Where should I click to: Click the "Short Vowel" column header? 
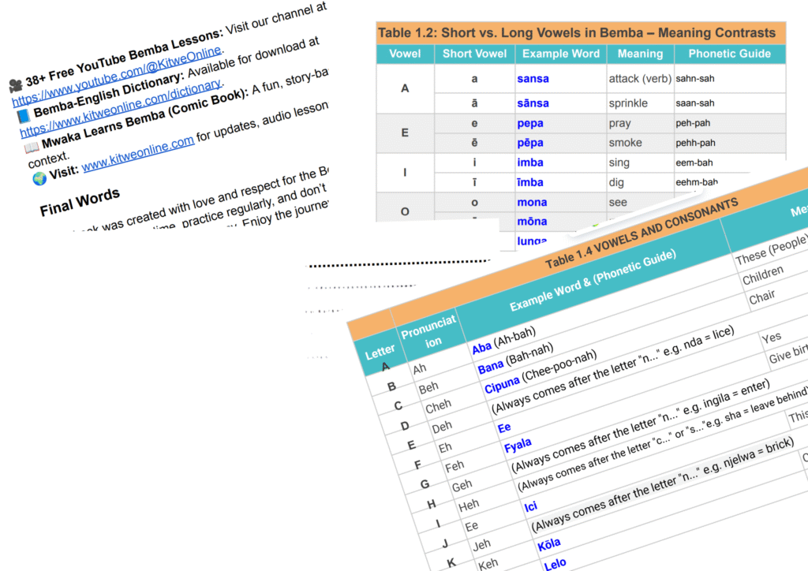click(x=474, y=54)
